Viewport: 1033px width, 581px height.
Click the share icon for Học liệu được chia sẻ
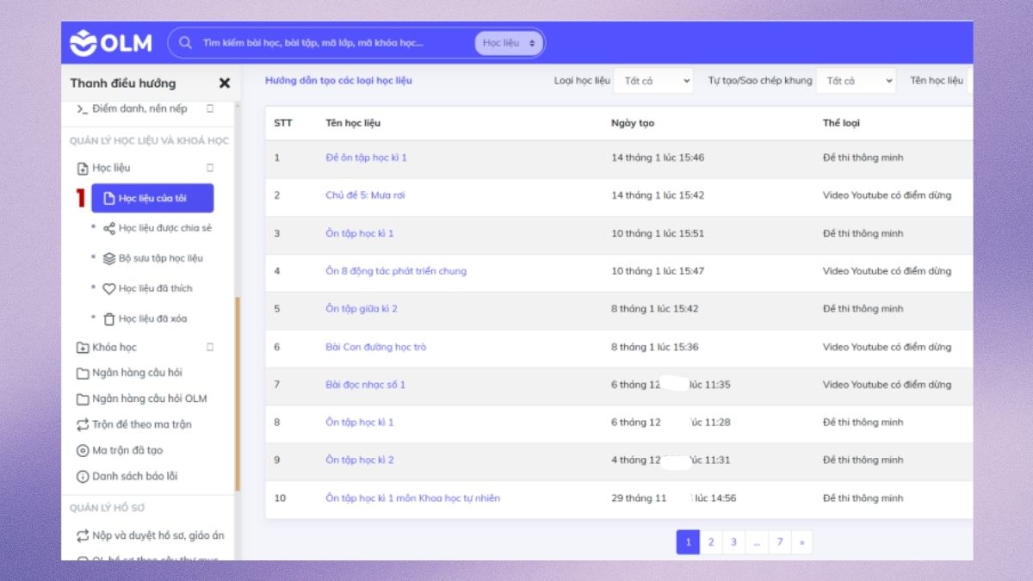tap(109, 228)
